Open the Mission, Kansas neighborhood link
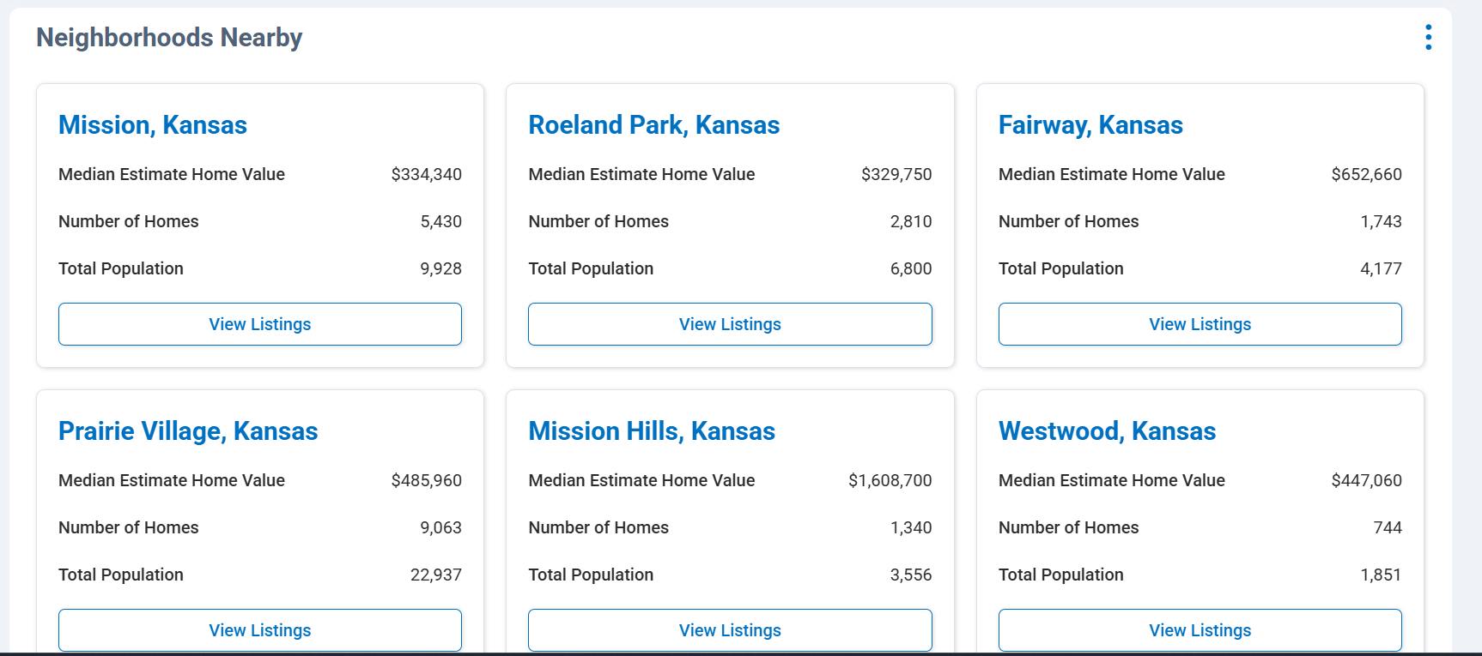The height and width of the screenshot is (656, 1482). 153,125
